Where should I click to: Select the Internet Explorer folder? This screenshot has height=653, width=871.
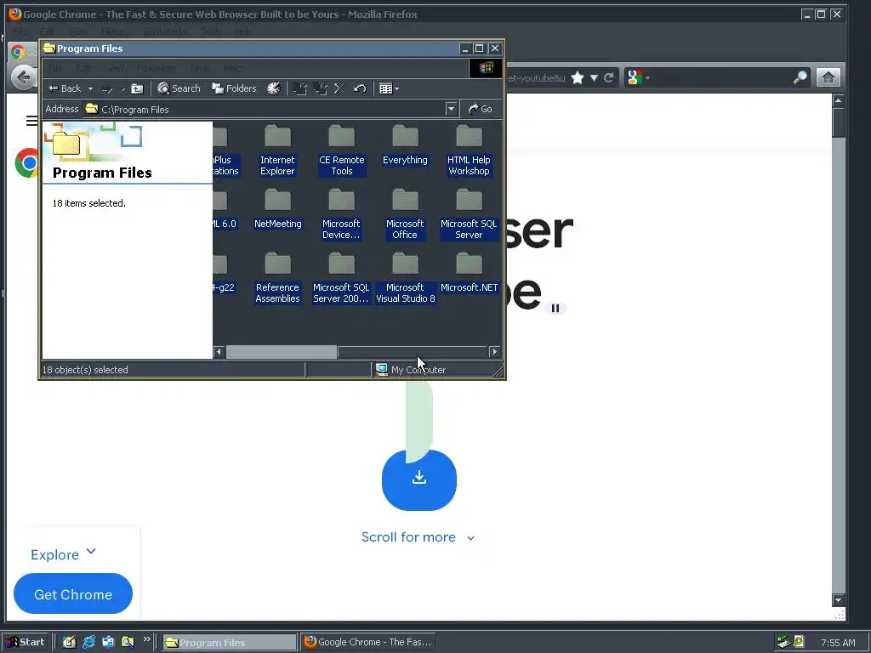point(277,150)
